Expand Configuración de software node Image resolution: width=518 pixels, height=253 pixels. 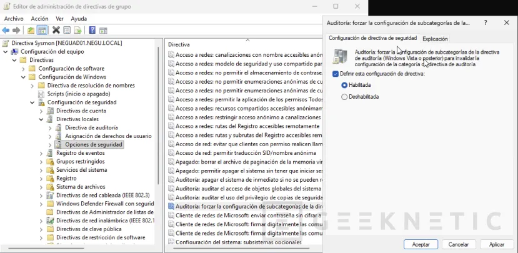23,69
